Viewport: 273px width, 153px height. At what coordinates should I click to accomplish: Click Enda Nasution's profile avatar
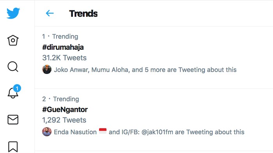[x=47, y=132]
